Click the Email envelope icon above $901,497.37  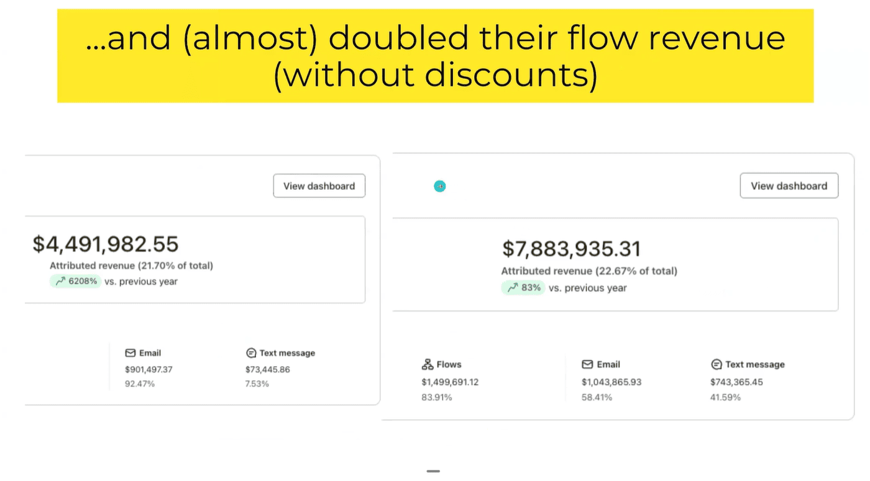coord(130,353)
